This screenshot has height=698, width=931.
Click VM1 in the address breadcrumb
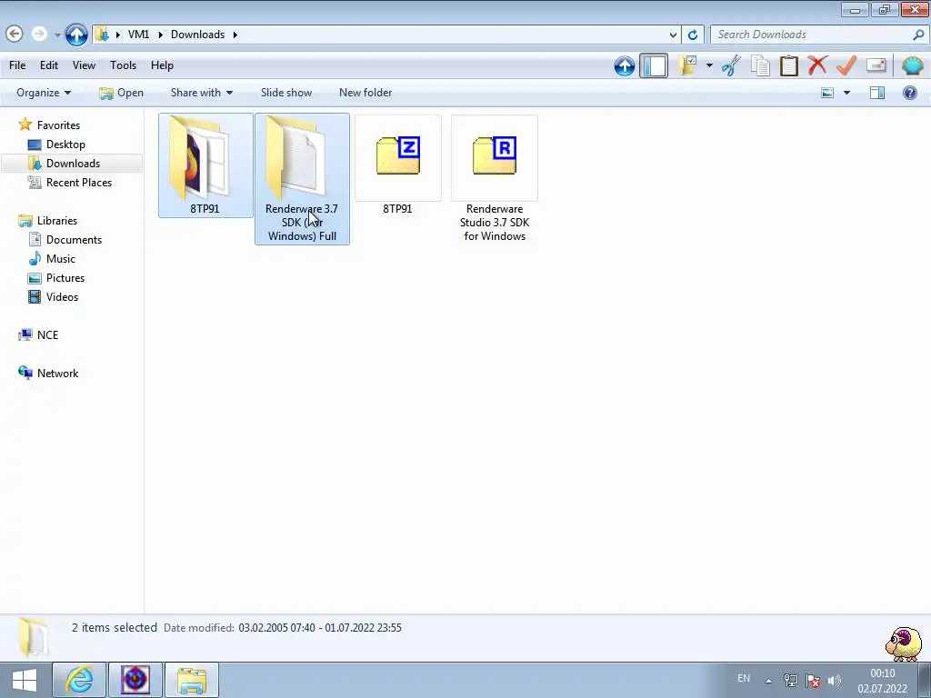pyautogui.click(x=138, y=35)
